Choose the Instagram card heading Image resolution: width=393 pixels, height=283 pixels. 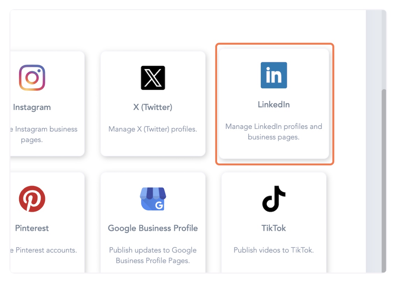(32, 107)
